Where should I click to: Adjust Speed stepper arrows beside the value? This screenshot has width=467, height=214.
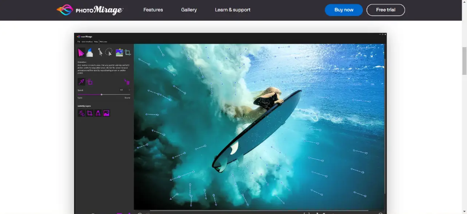click(x=129, y=90)
